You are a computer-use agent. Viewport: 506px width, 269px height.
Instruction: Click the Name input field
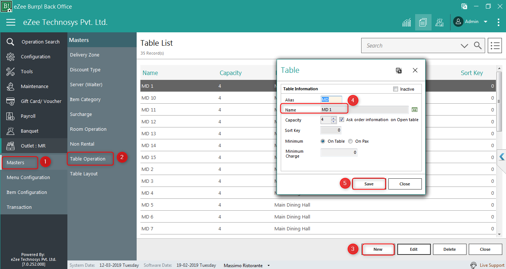tap(365, 110)
